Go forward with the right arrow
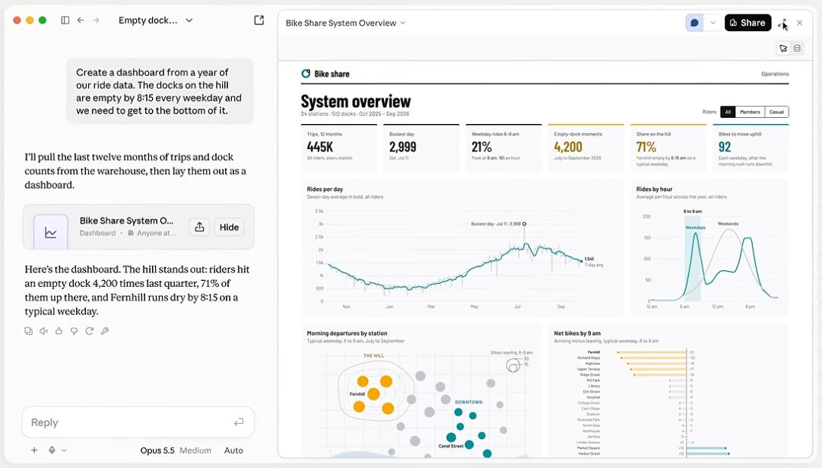Screen dimensions: 822x468 (x=96, y=20)
